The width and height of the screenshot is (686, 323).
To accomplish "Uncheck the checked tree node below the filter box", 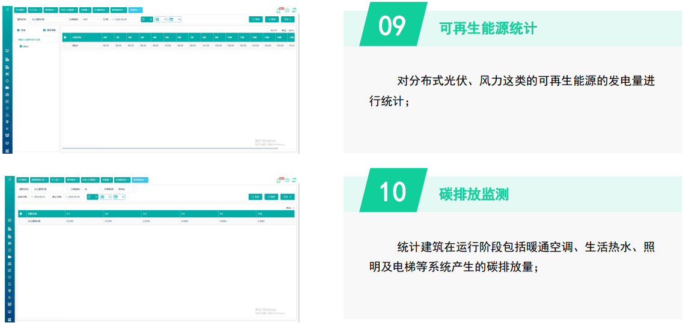I will click(x=20, y=46).
